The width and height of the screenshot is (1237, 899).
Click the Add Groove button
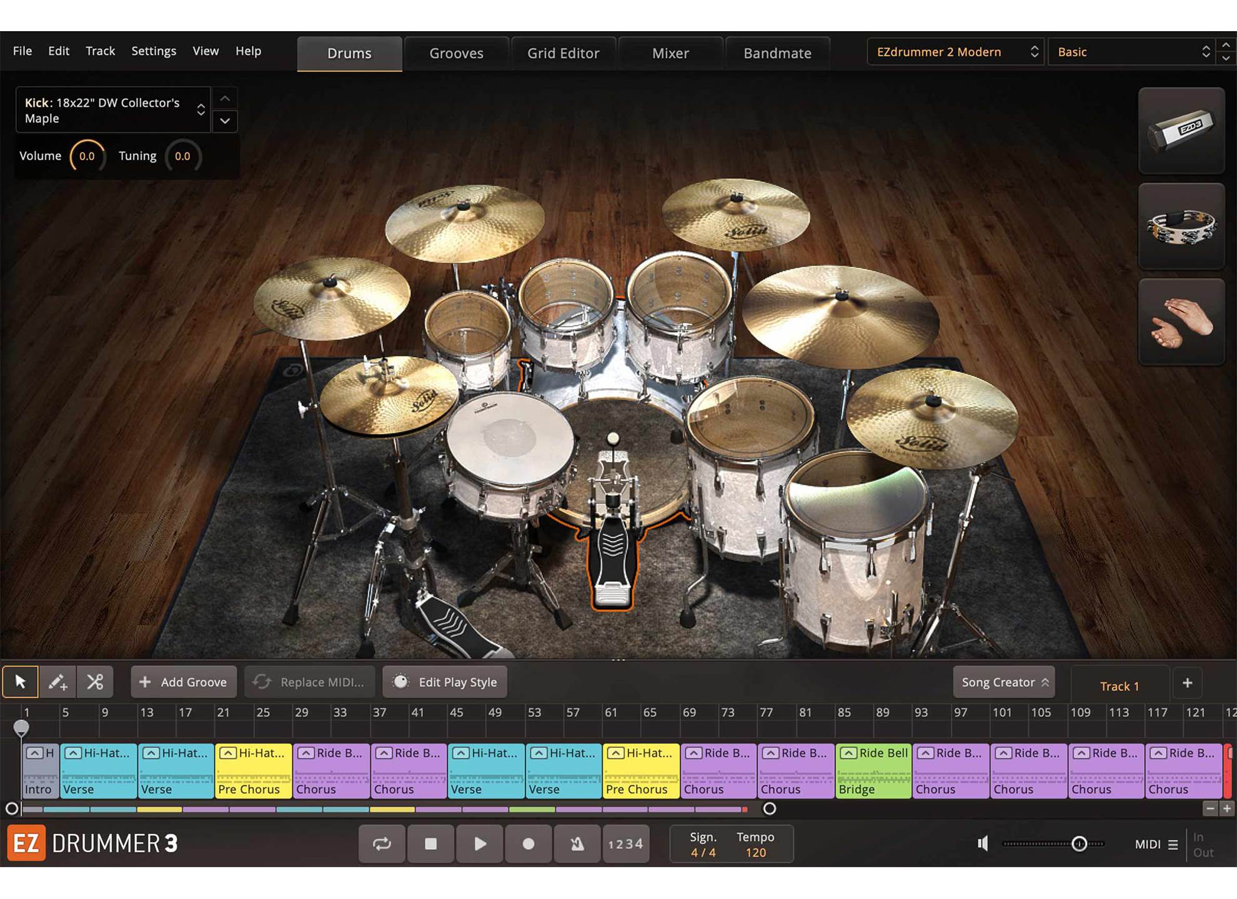tap(184, 682)
